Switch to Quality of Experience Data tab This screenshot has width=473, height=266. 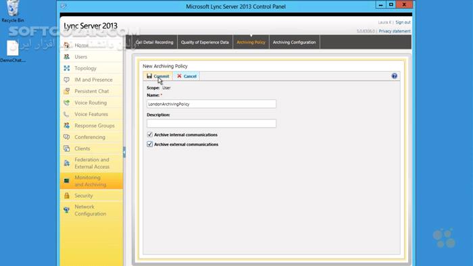click(x=205, y=42)
